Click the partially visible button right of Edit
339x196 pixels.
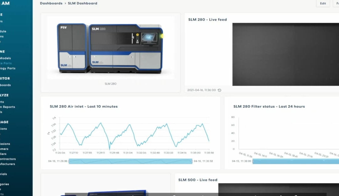pos(336,3)
